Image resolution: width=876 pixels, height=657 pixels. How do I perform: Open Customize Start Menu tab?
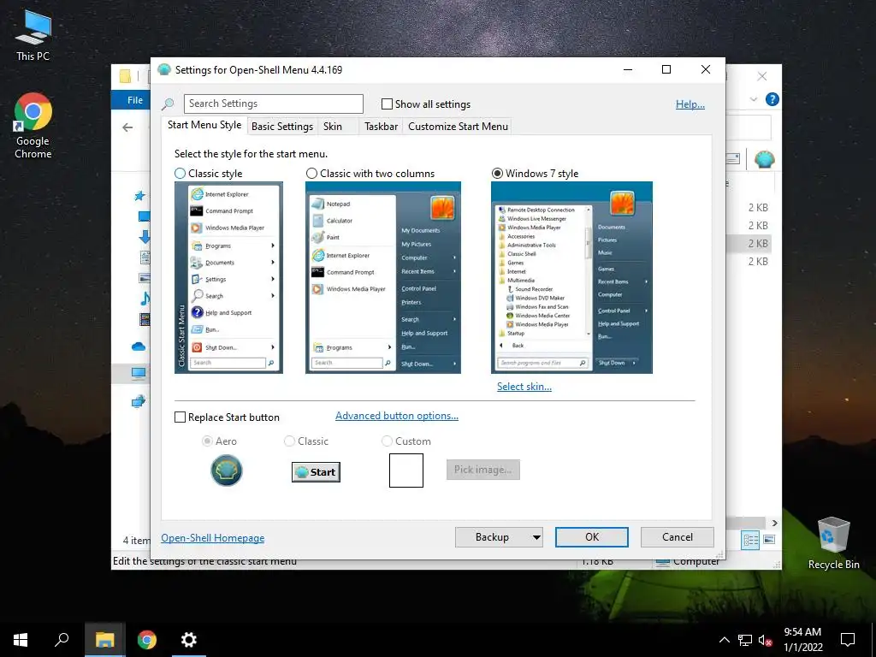(459, 127)
